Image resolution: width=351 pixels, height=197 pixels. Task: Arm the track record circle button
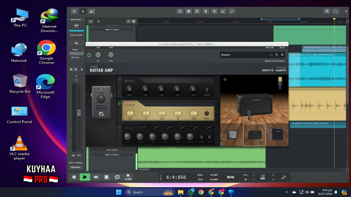point(81,69)
